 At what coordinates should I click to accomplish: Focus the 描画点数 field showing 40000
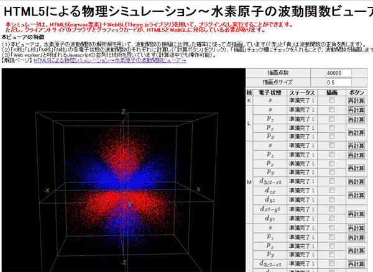pos(339,73)
